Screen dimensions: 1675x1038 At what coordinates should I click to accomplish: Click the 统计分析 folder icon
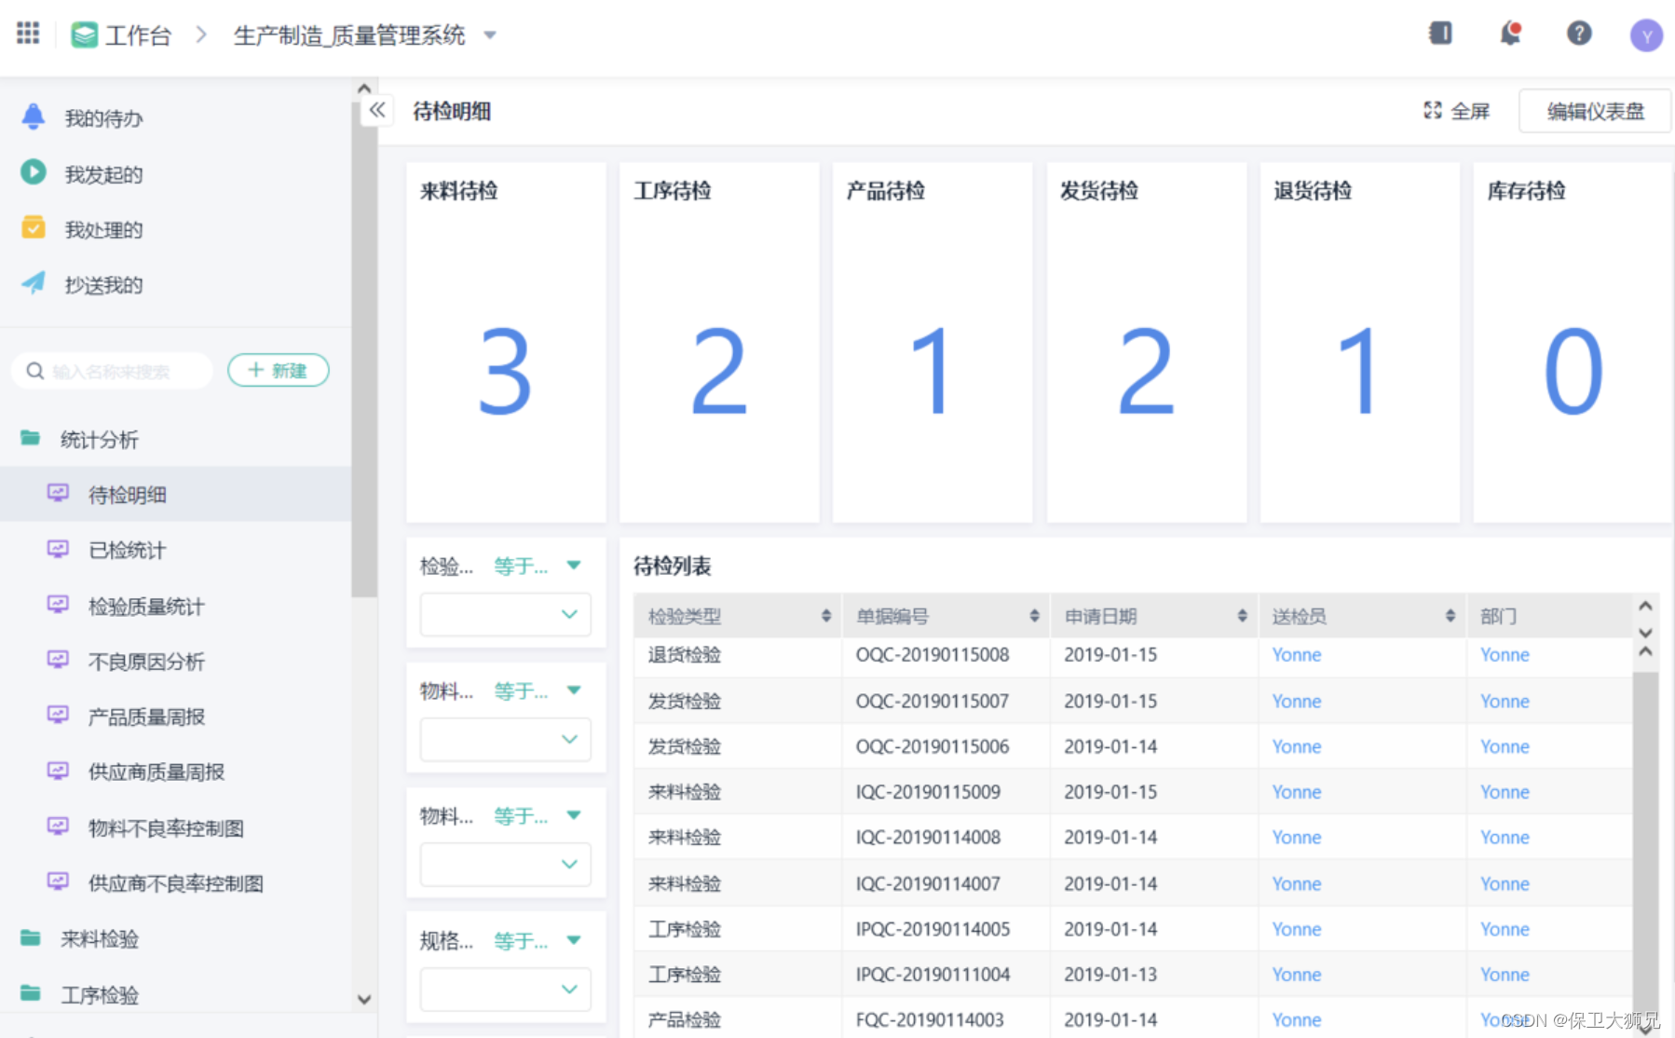click(31, 437)
